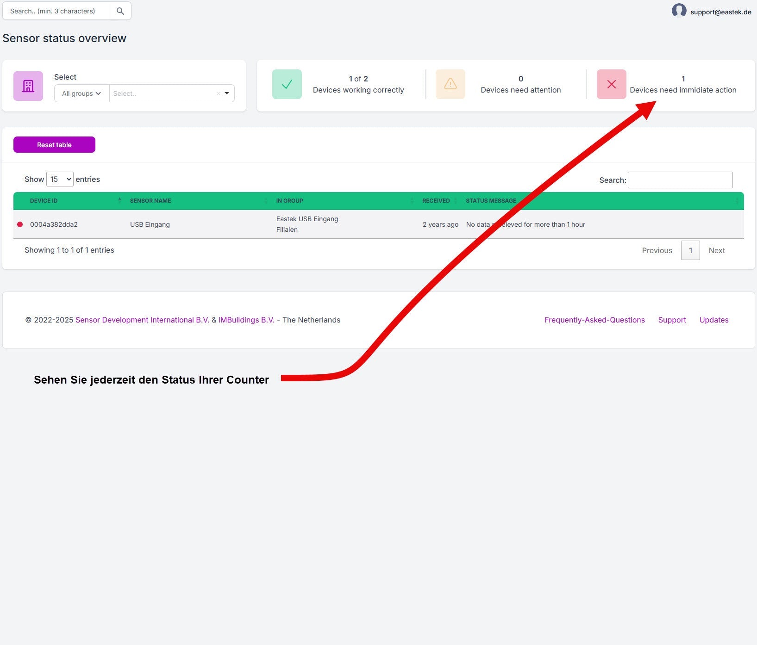
Task: Select page 1 in pagination
Action: (x=690, y=250)
